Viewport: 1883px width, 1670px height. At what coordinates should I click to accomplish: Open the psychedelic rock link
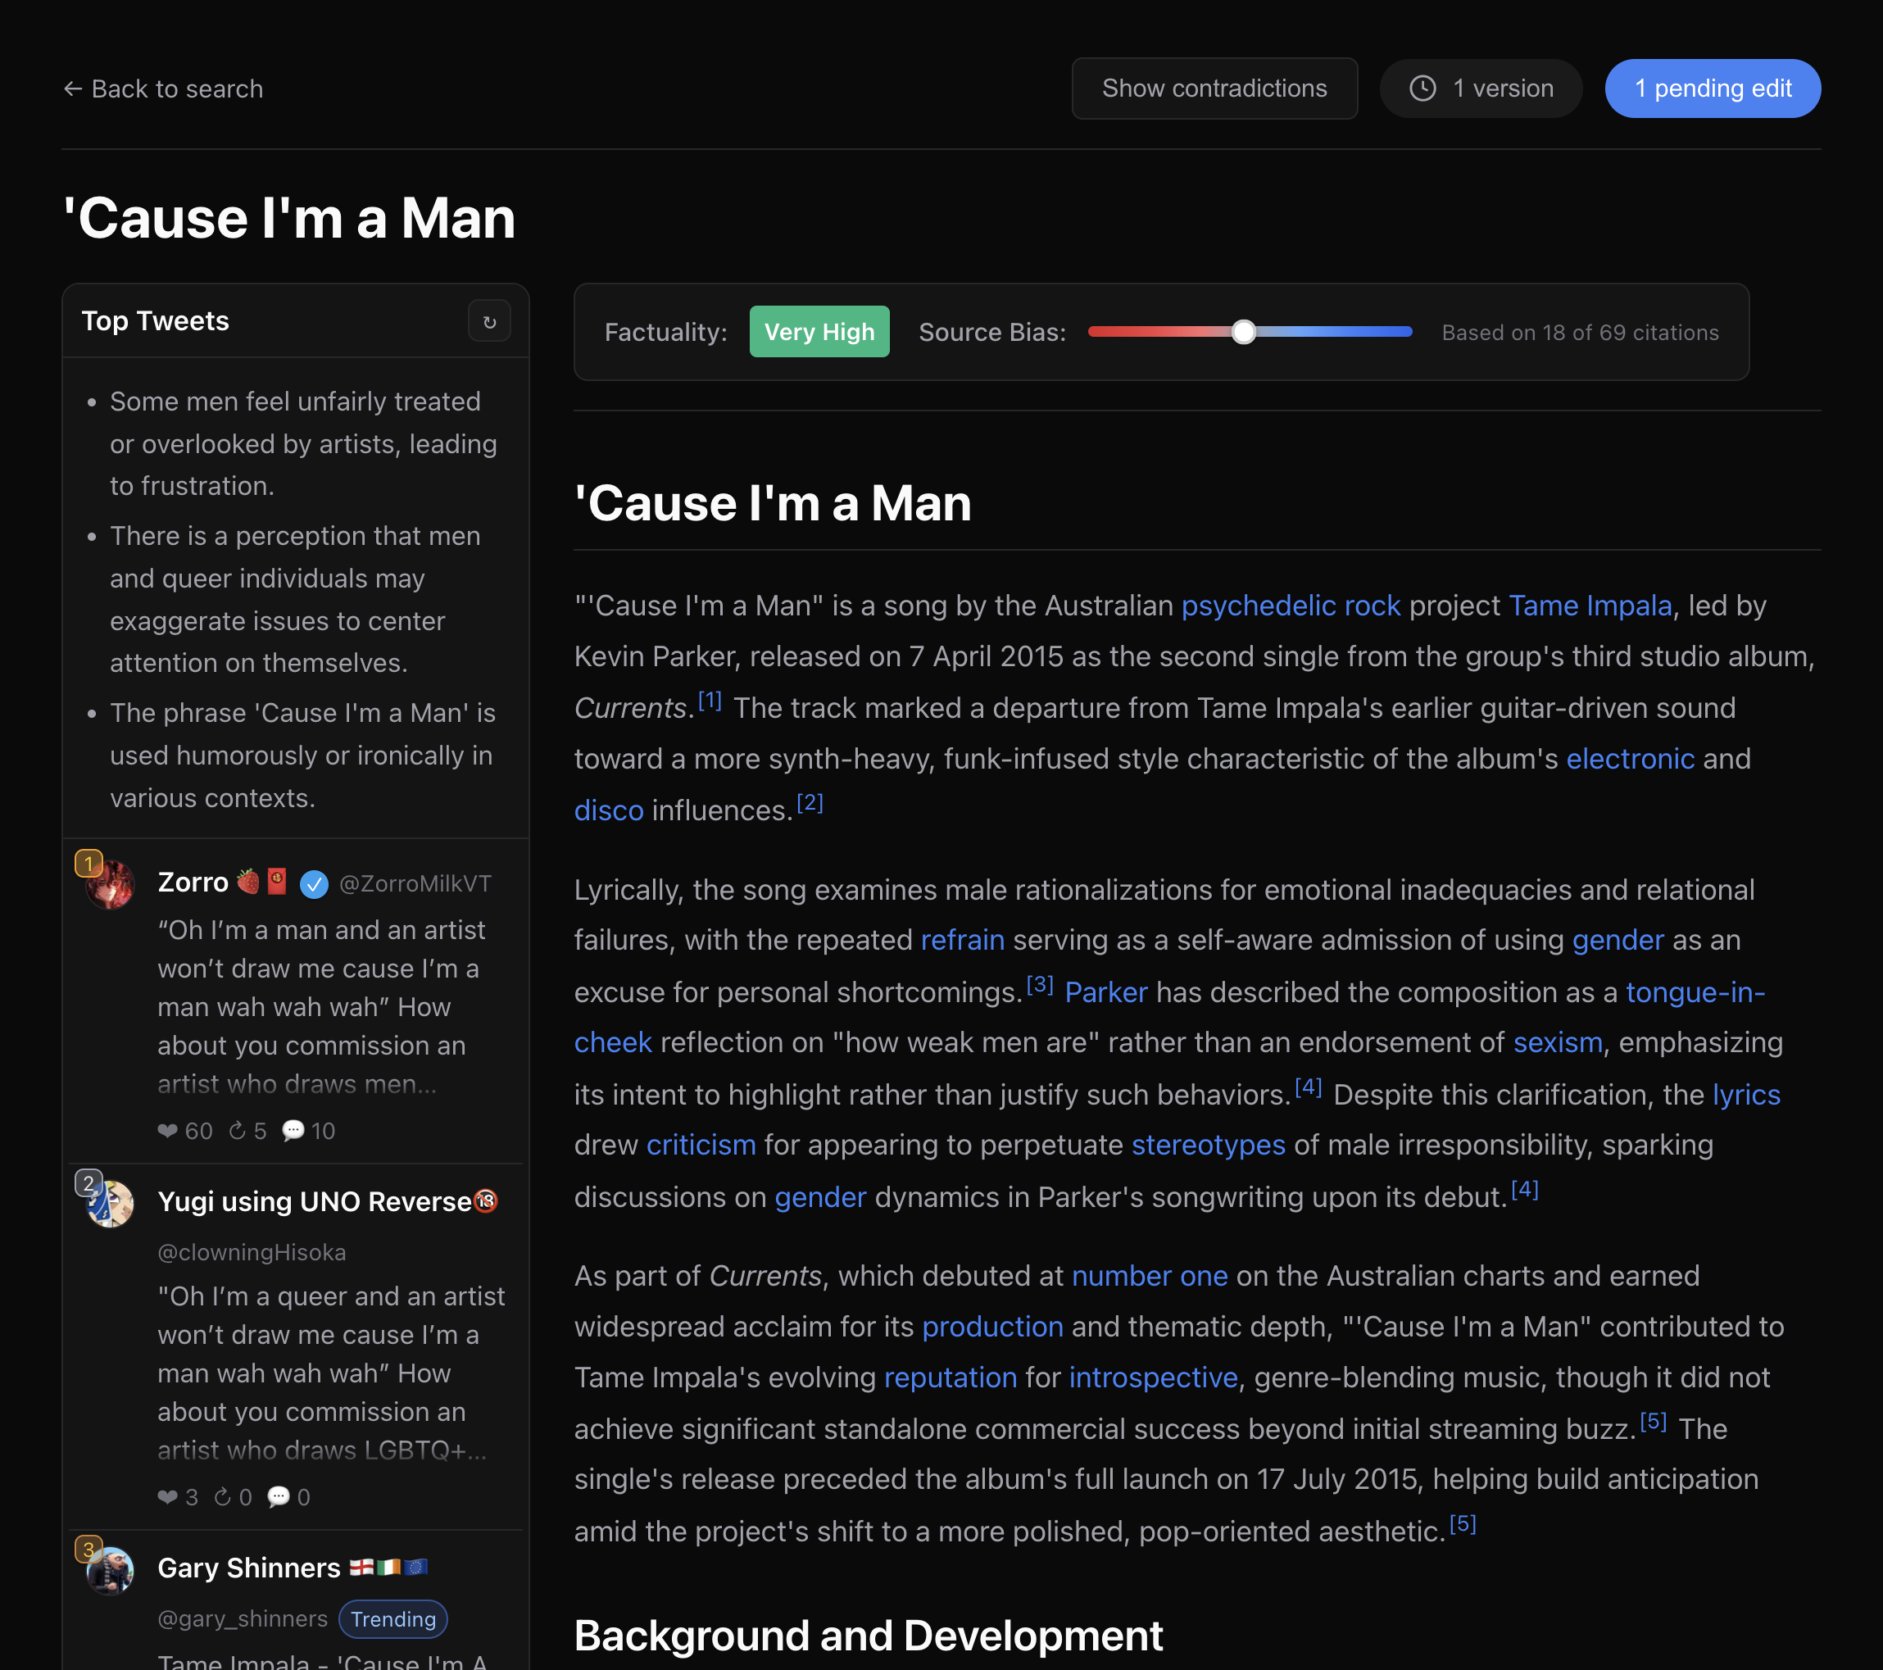pyautogui.click(x=1290, y=606)
